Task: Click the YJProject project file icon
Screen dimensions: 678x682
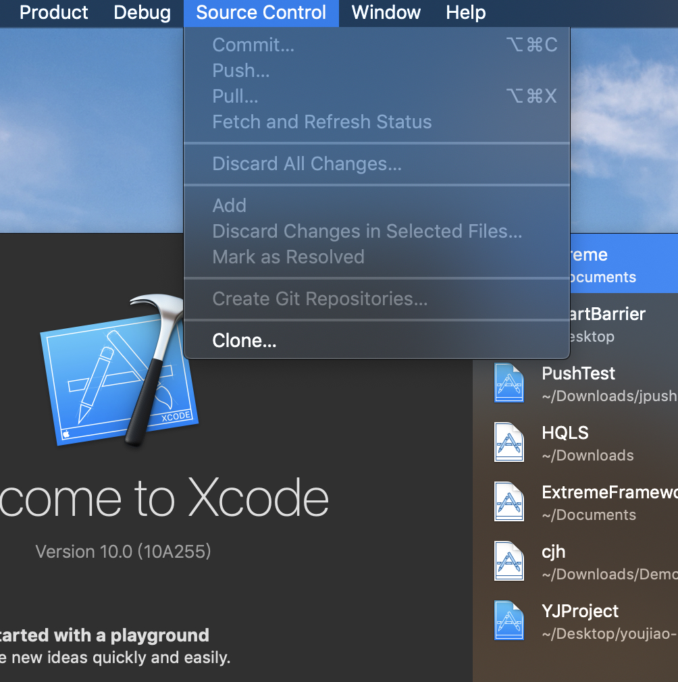Action: (508, 621)
